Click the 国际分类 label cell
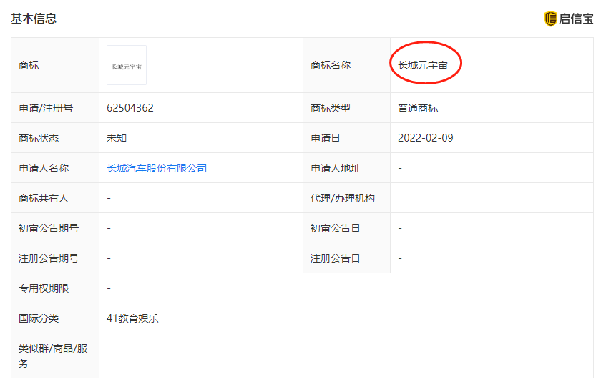The height and width of the screenshot is (387, 601). click(x=55, y=318)
